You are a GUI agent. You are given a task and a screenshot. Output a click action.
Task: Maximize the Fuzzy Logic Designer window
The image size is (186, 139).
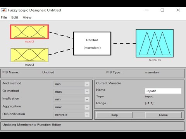tap(162, 10)
